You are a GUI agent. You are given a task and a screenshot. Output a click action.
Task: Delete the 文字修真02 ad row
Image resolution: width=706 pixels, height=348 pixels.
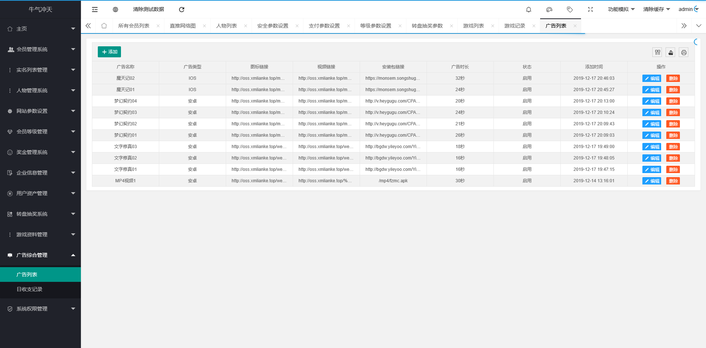pos(673,158)
